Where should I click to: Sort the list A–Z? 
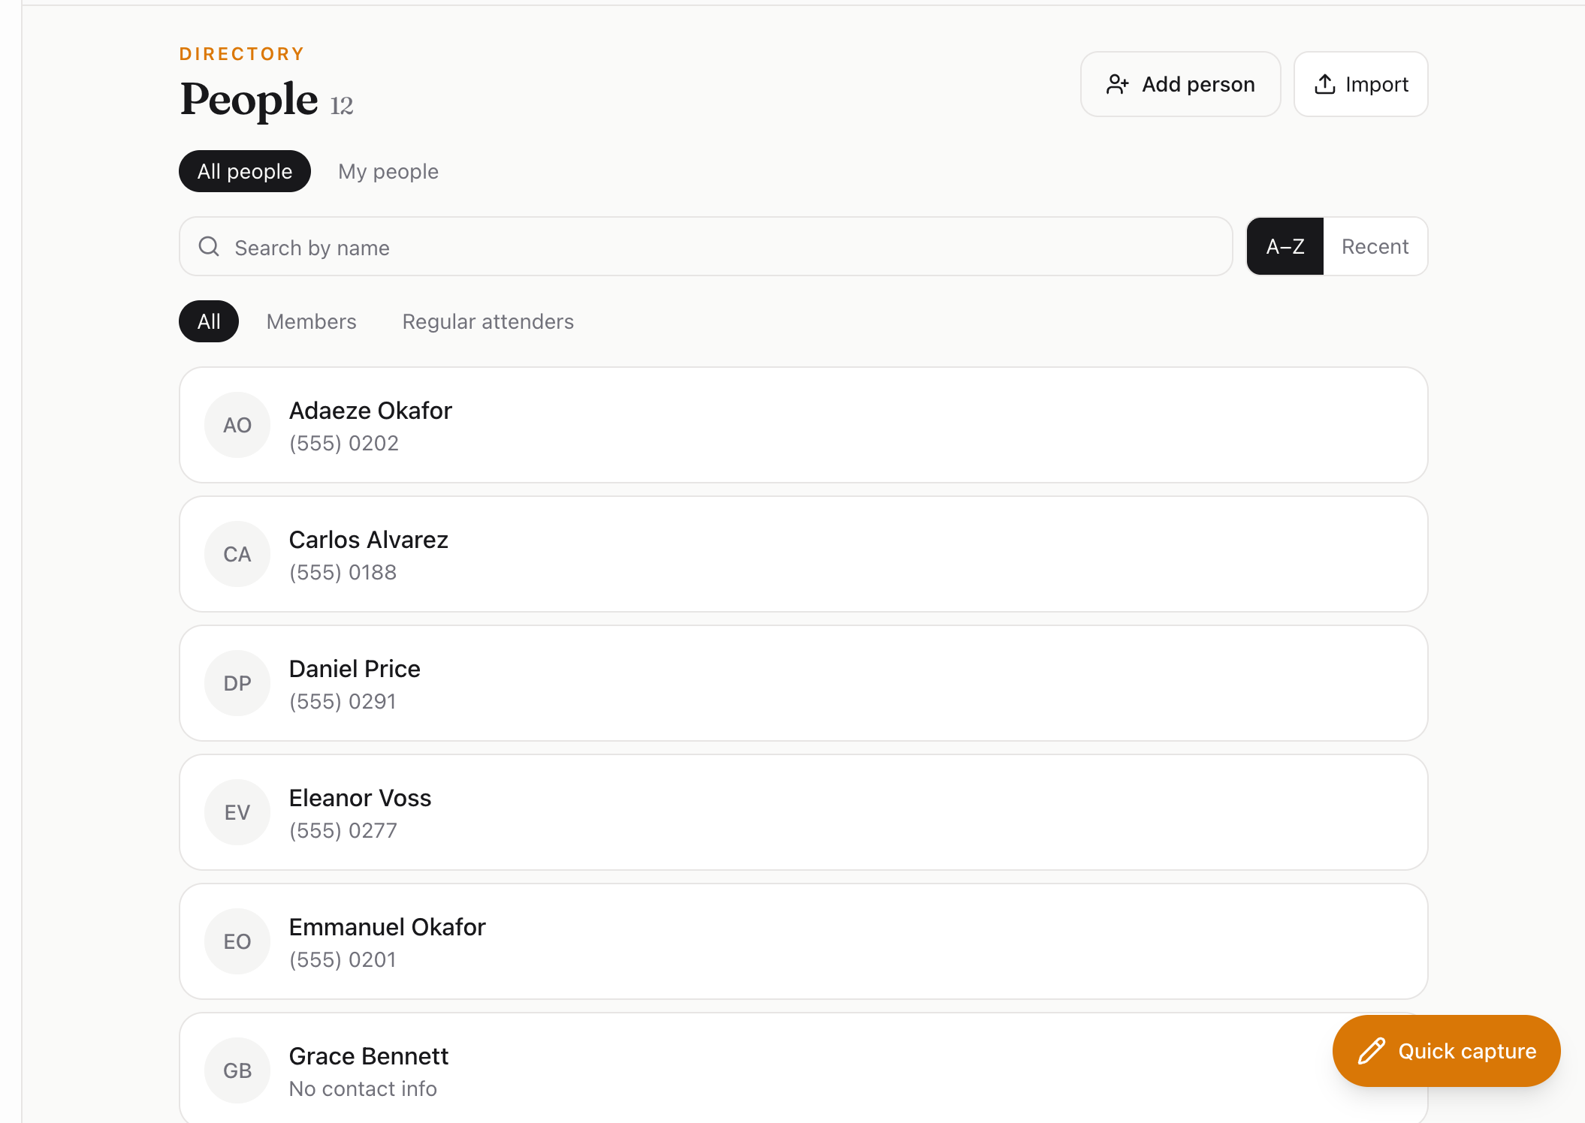1285,246
